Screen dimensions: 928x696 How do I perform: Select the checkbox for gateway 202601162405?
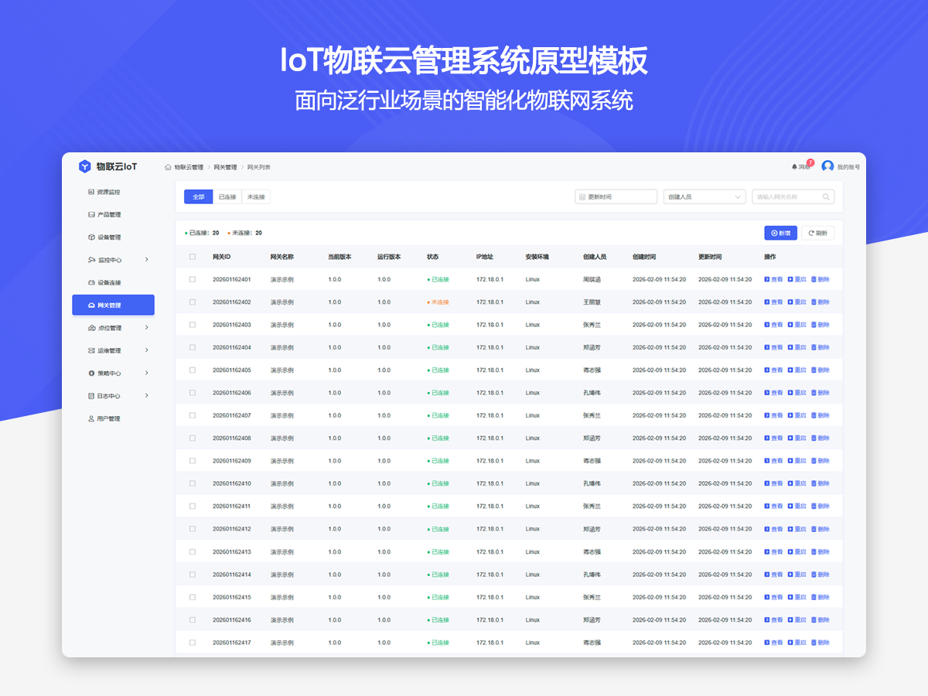(x=193, y=370)
